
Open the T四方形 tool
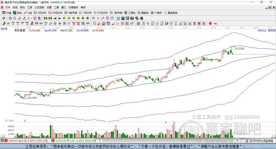(85, 13)
